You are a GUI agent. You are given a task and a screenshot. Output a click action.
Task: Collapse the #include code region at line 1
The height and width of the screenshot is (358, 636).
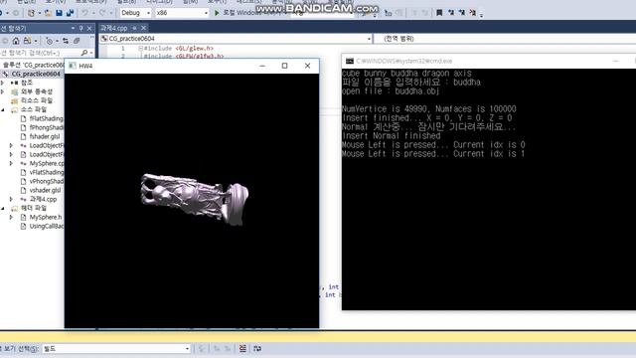tap(140, 49)
